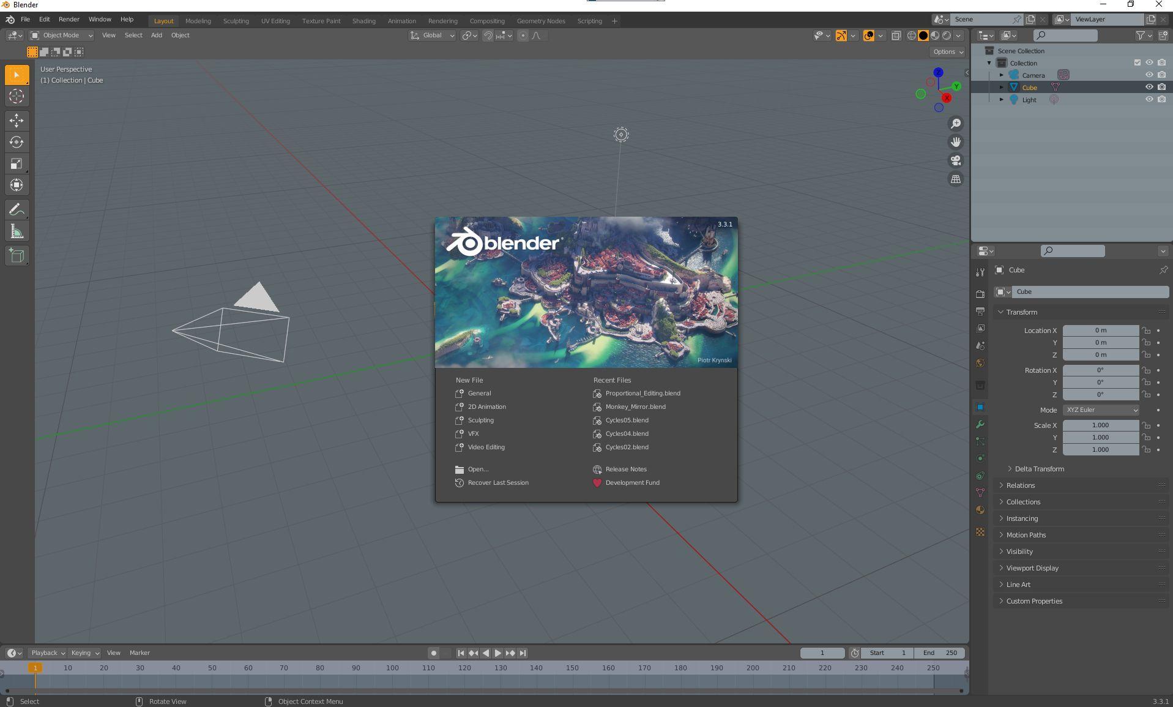Click the Location X value field
This screenshot has width=1173, height=707.
click(1101, 331)
